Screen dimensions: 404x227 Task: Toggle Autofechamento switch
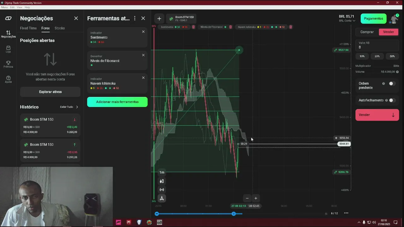[392, 100]
